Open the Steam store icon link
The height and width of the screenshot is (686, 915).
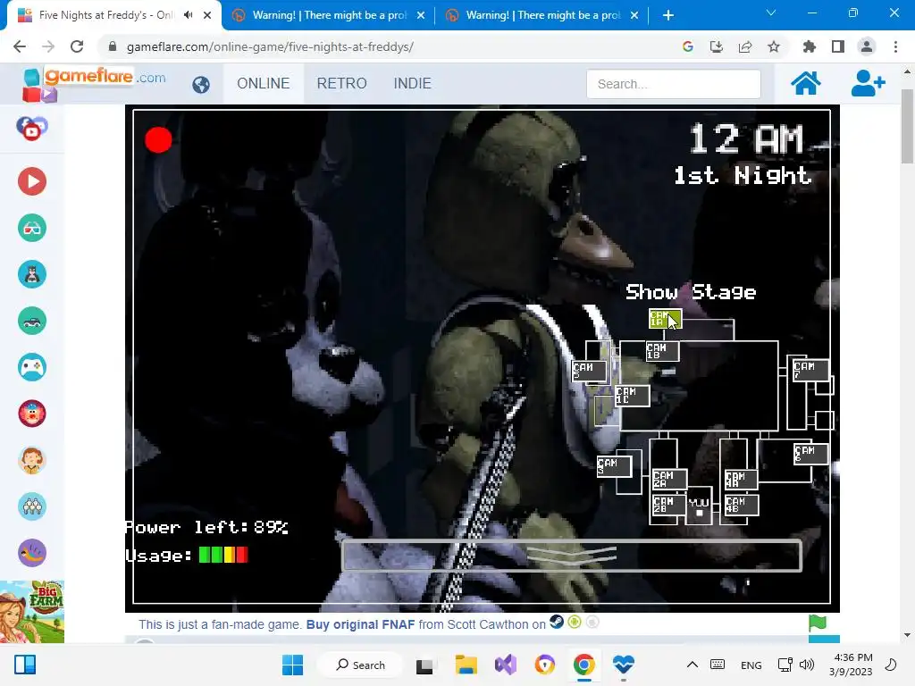click(x=557, y=623)
